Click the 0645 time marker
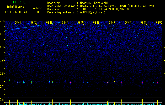 [x=81, y=23]
